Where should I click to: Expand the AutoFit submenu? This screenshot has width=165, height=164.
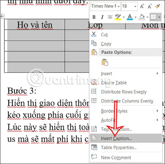point(126,120)
